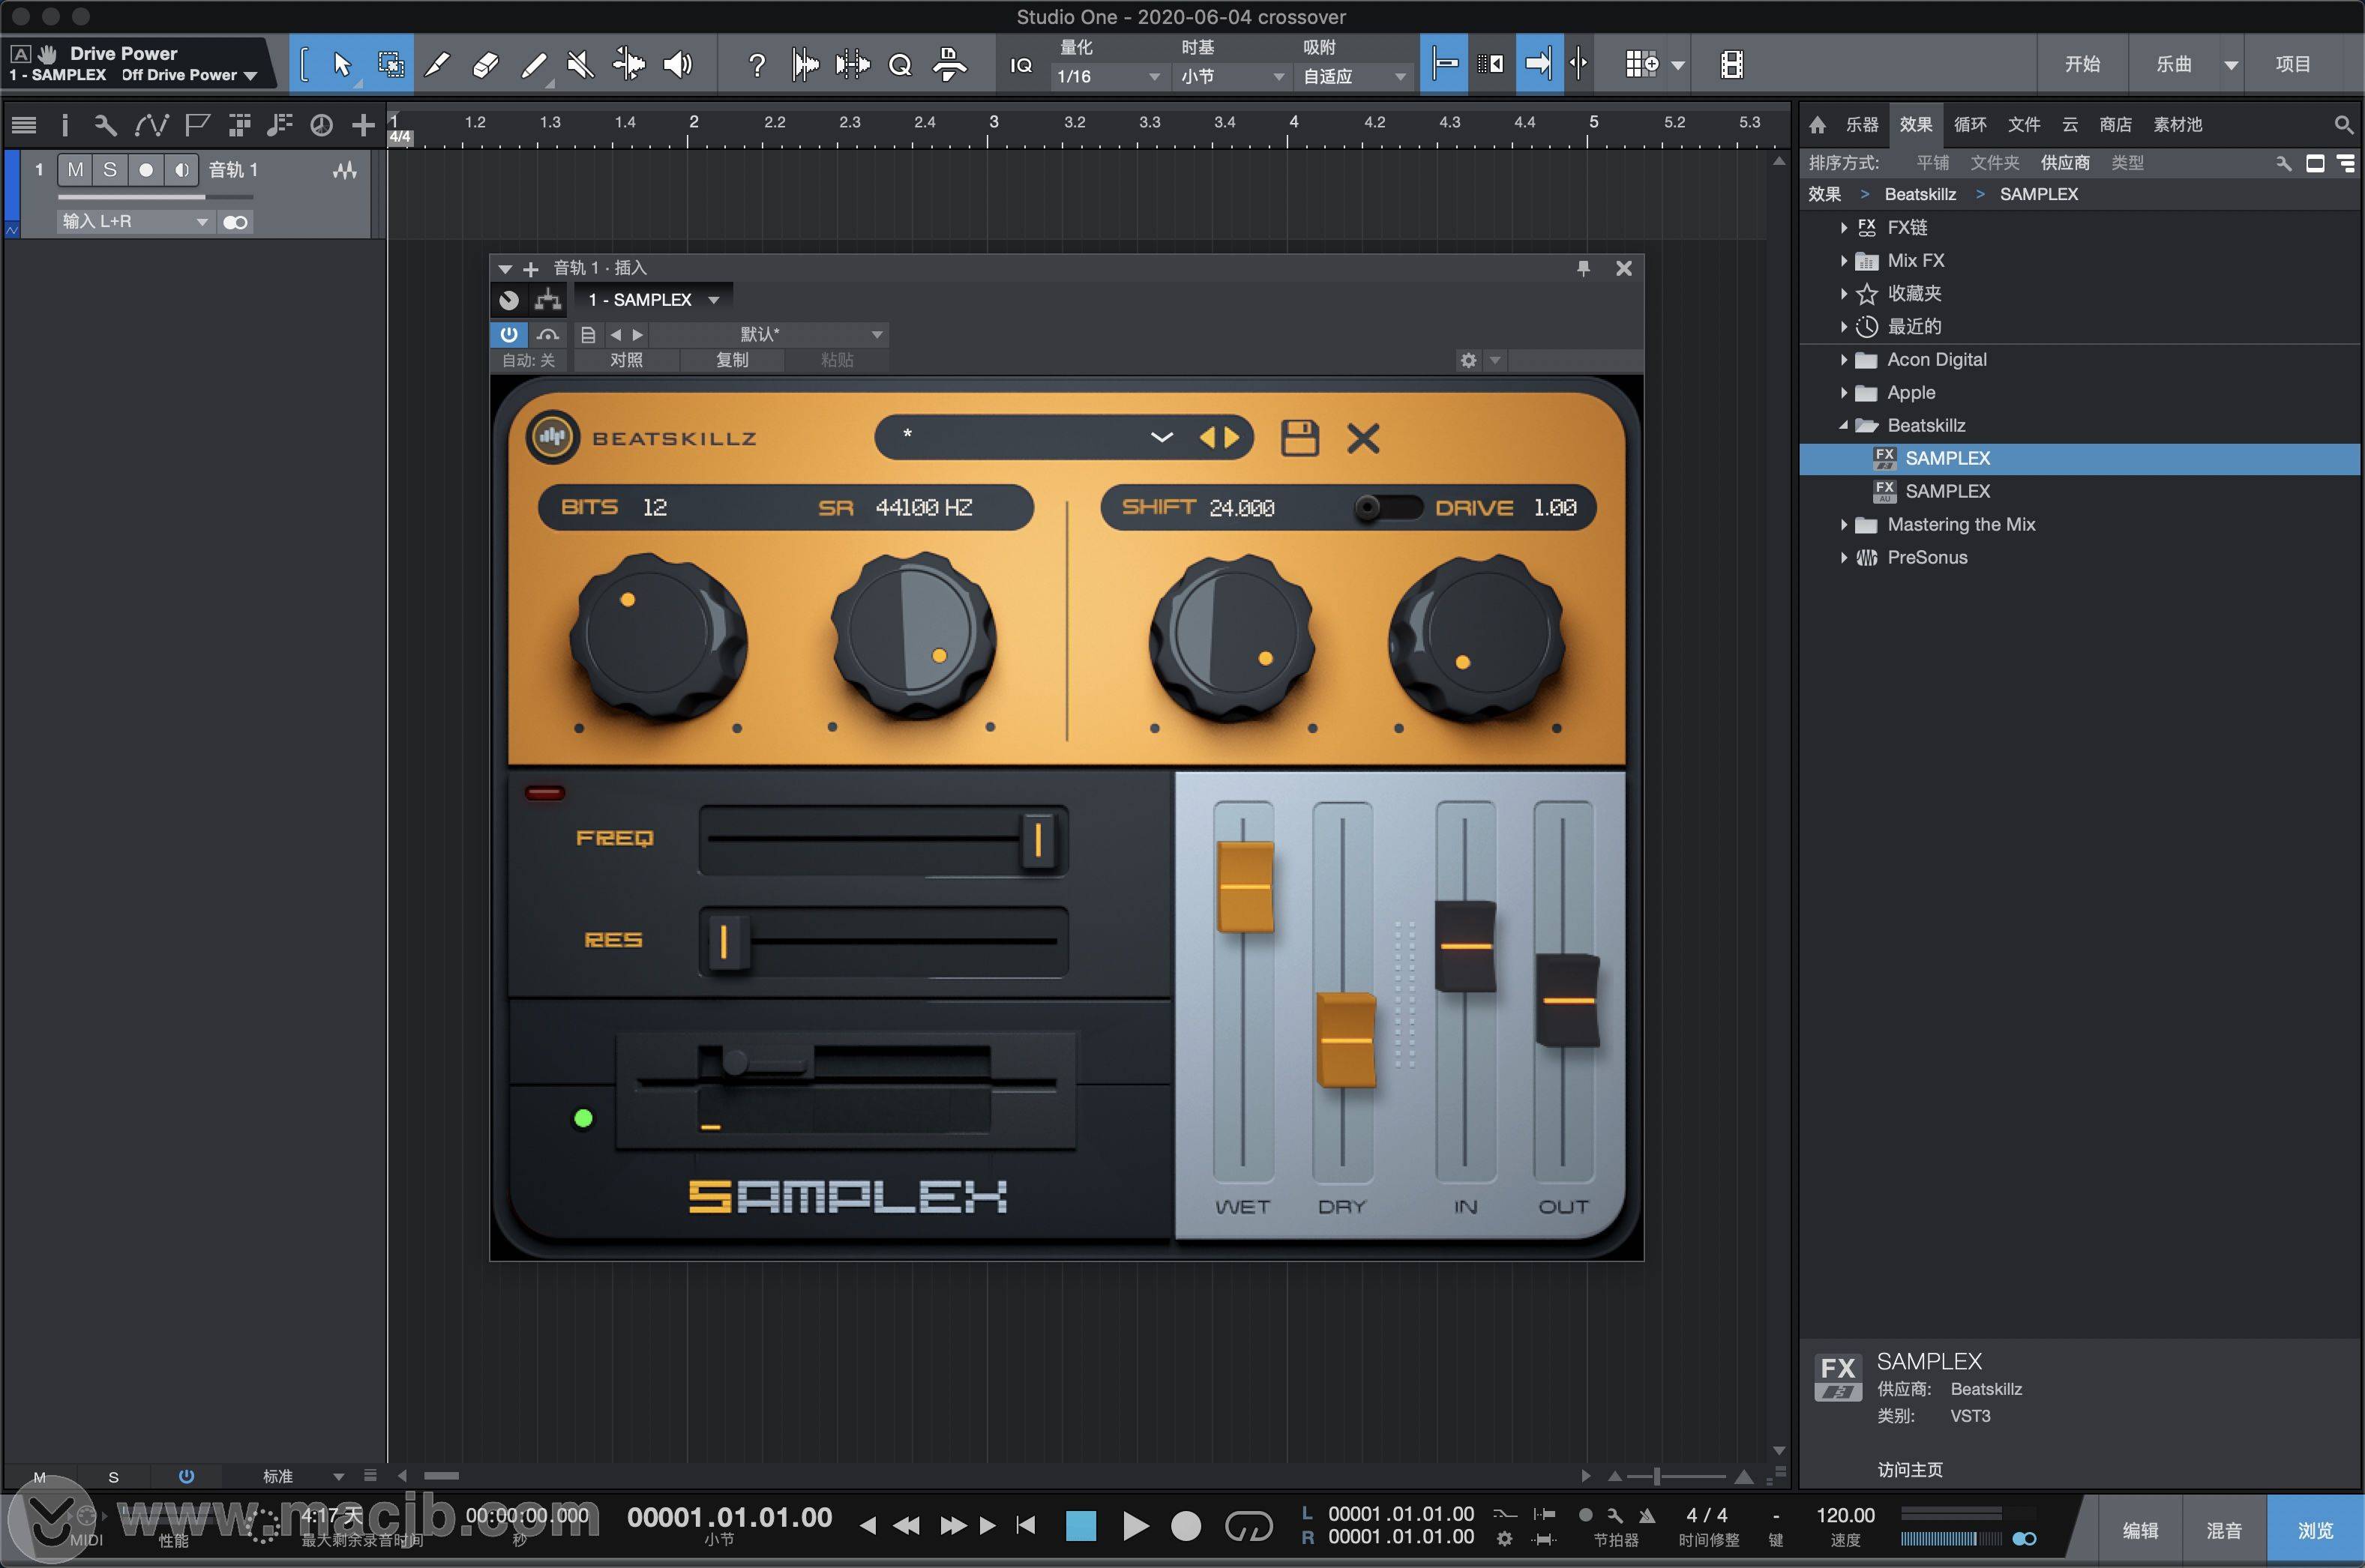Click add track plus icon

click(363, 125)
